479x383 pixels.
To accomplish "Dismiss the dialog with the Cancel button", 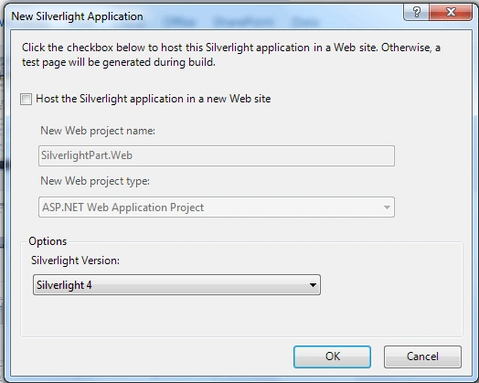I will (x=422, y=356).
